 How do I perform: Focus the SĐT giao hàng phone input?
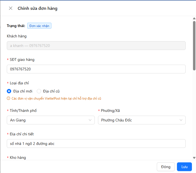tap(96, 69)
